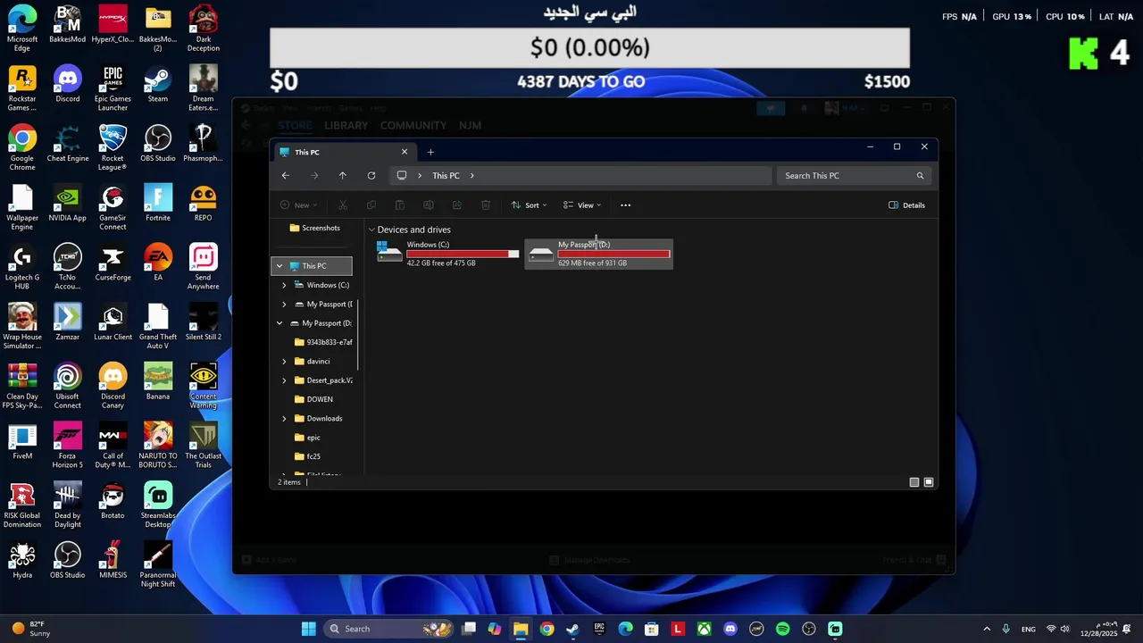
Task: Open Spotify from the taskbar
Action: coord(783,629)
